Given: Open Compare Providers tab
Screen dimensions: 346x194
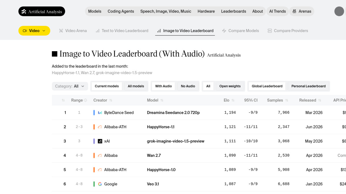Looking at the screenshot, I should [x=288, y=31].
